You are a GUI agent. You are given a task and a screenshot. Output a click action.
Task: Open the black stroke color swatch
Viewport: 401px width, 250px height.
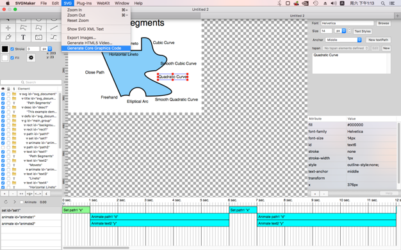5,49
